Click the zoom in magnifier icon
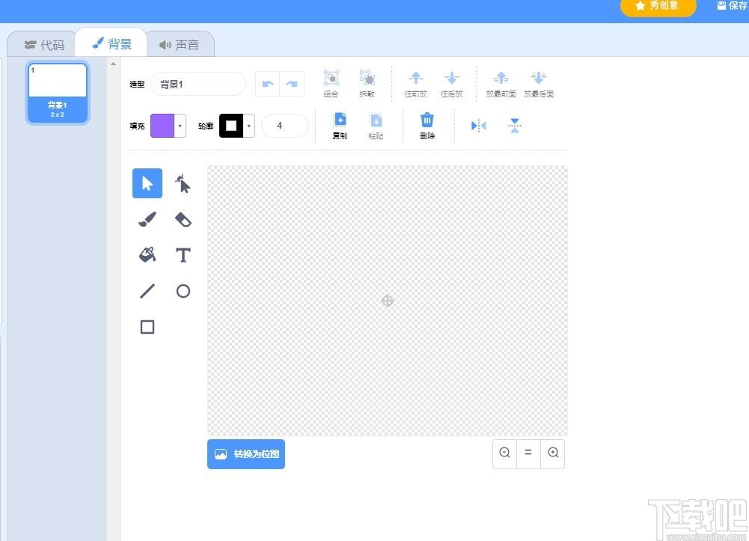The image size is (749, 541). tap(553, 453)
